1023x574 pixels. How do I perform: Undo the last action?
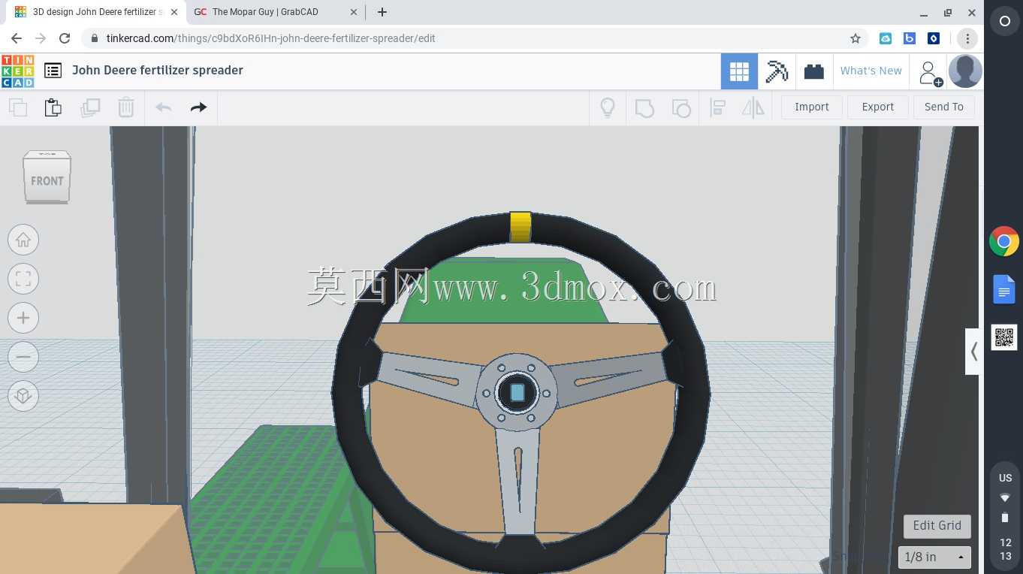click(x=163, y=107)
